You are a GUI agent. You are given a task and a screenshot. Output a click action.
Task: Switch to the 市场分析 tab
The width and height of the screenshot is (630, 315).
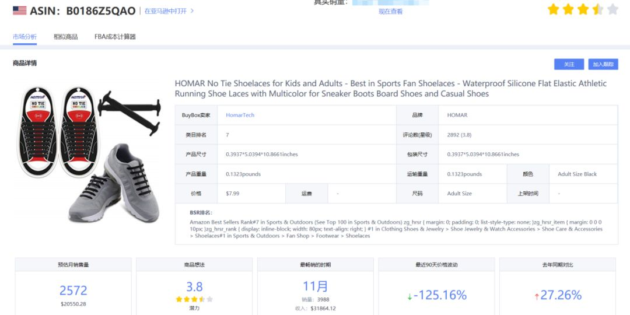pos(24,37)
